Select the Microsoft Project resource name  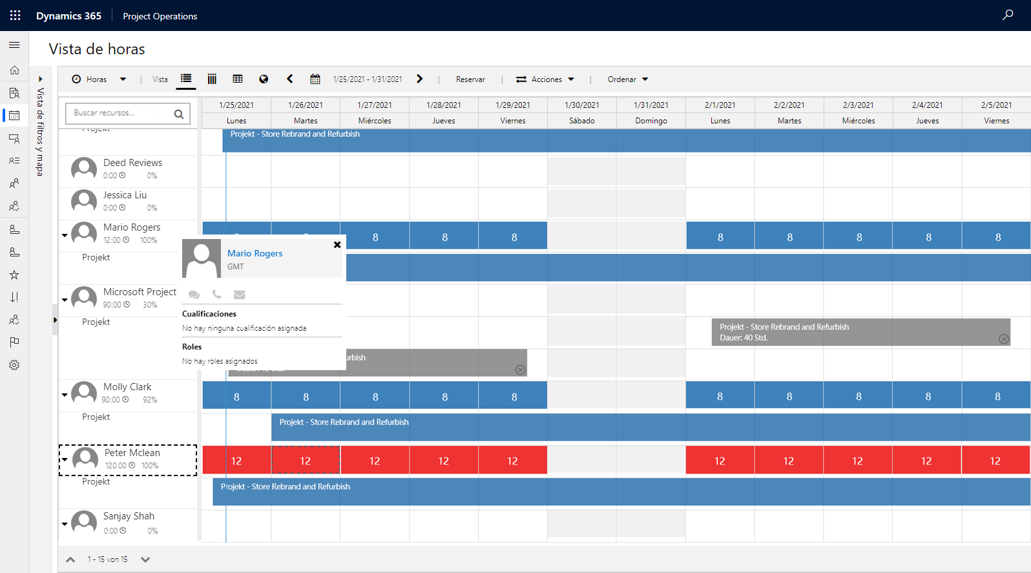coord(140,292)
